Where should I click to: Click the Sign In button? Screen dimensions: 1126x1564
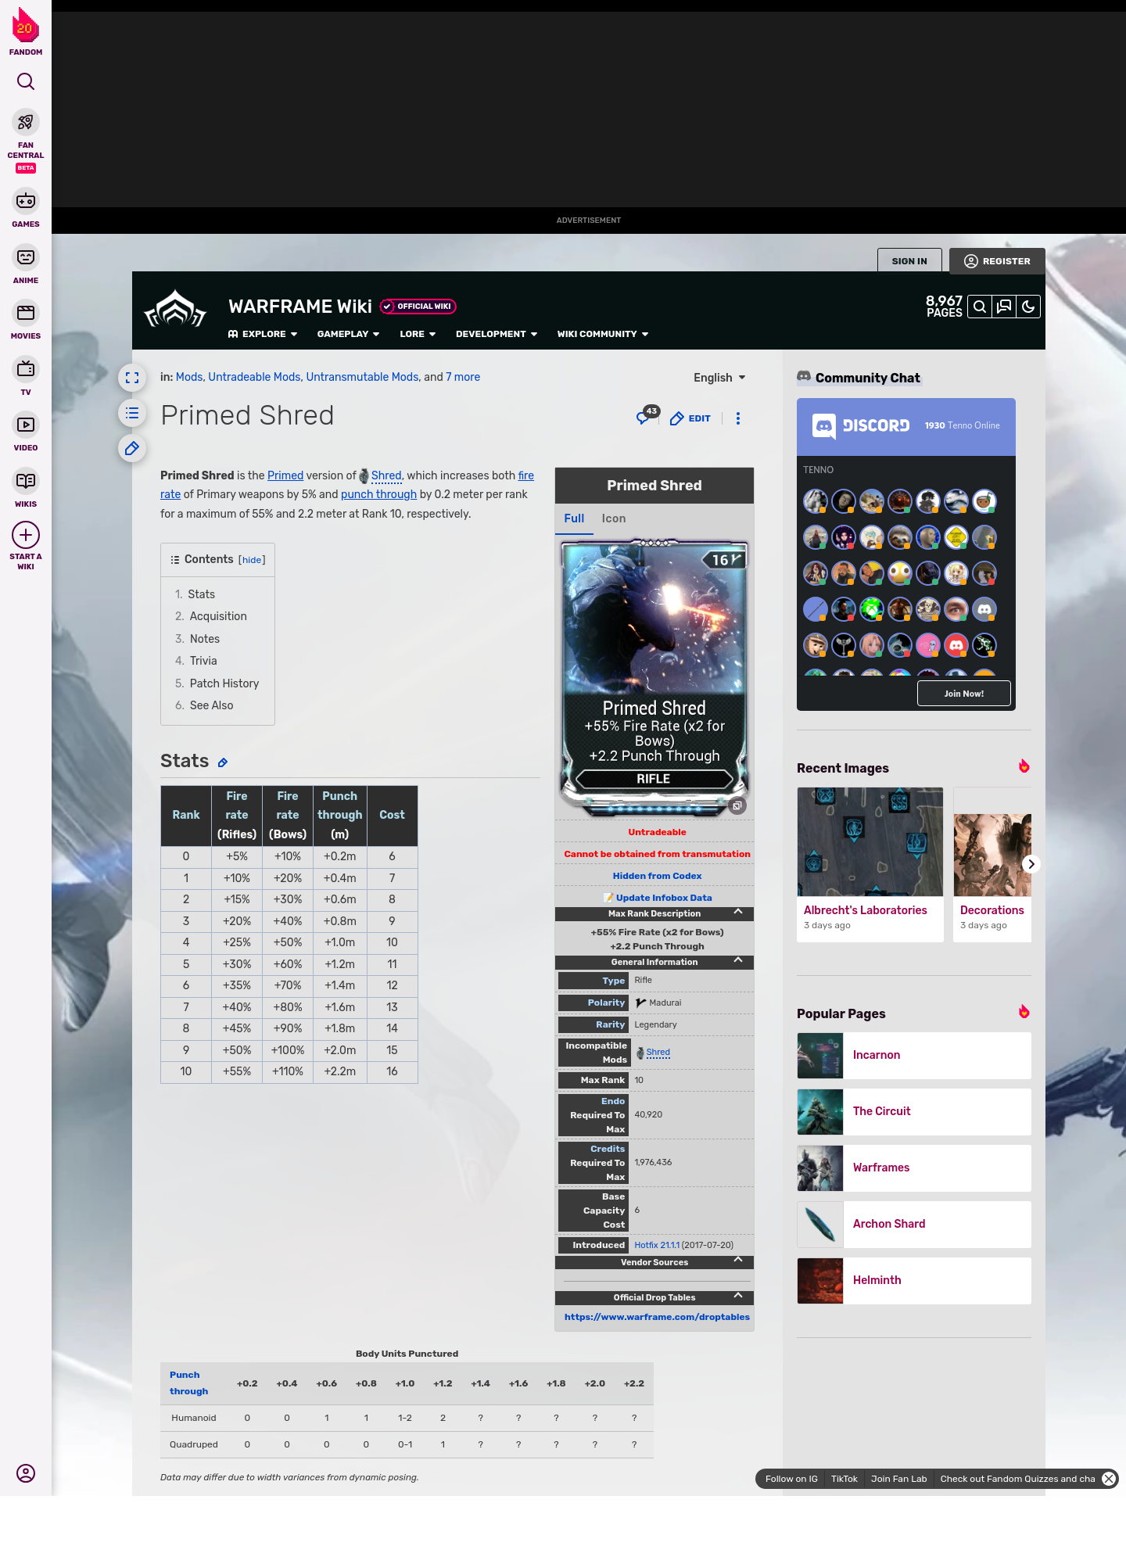pyautogui.click(x=909, y=261)
